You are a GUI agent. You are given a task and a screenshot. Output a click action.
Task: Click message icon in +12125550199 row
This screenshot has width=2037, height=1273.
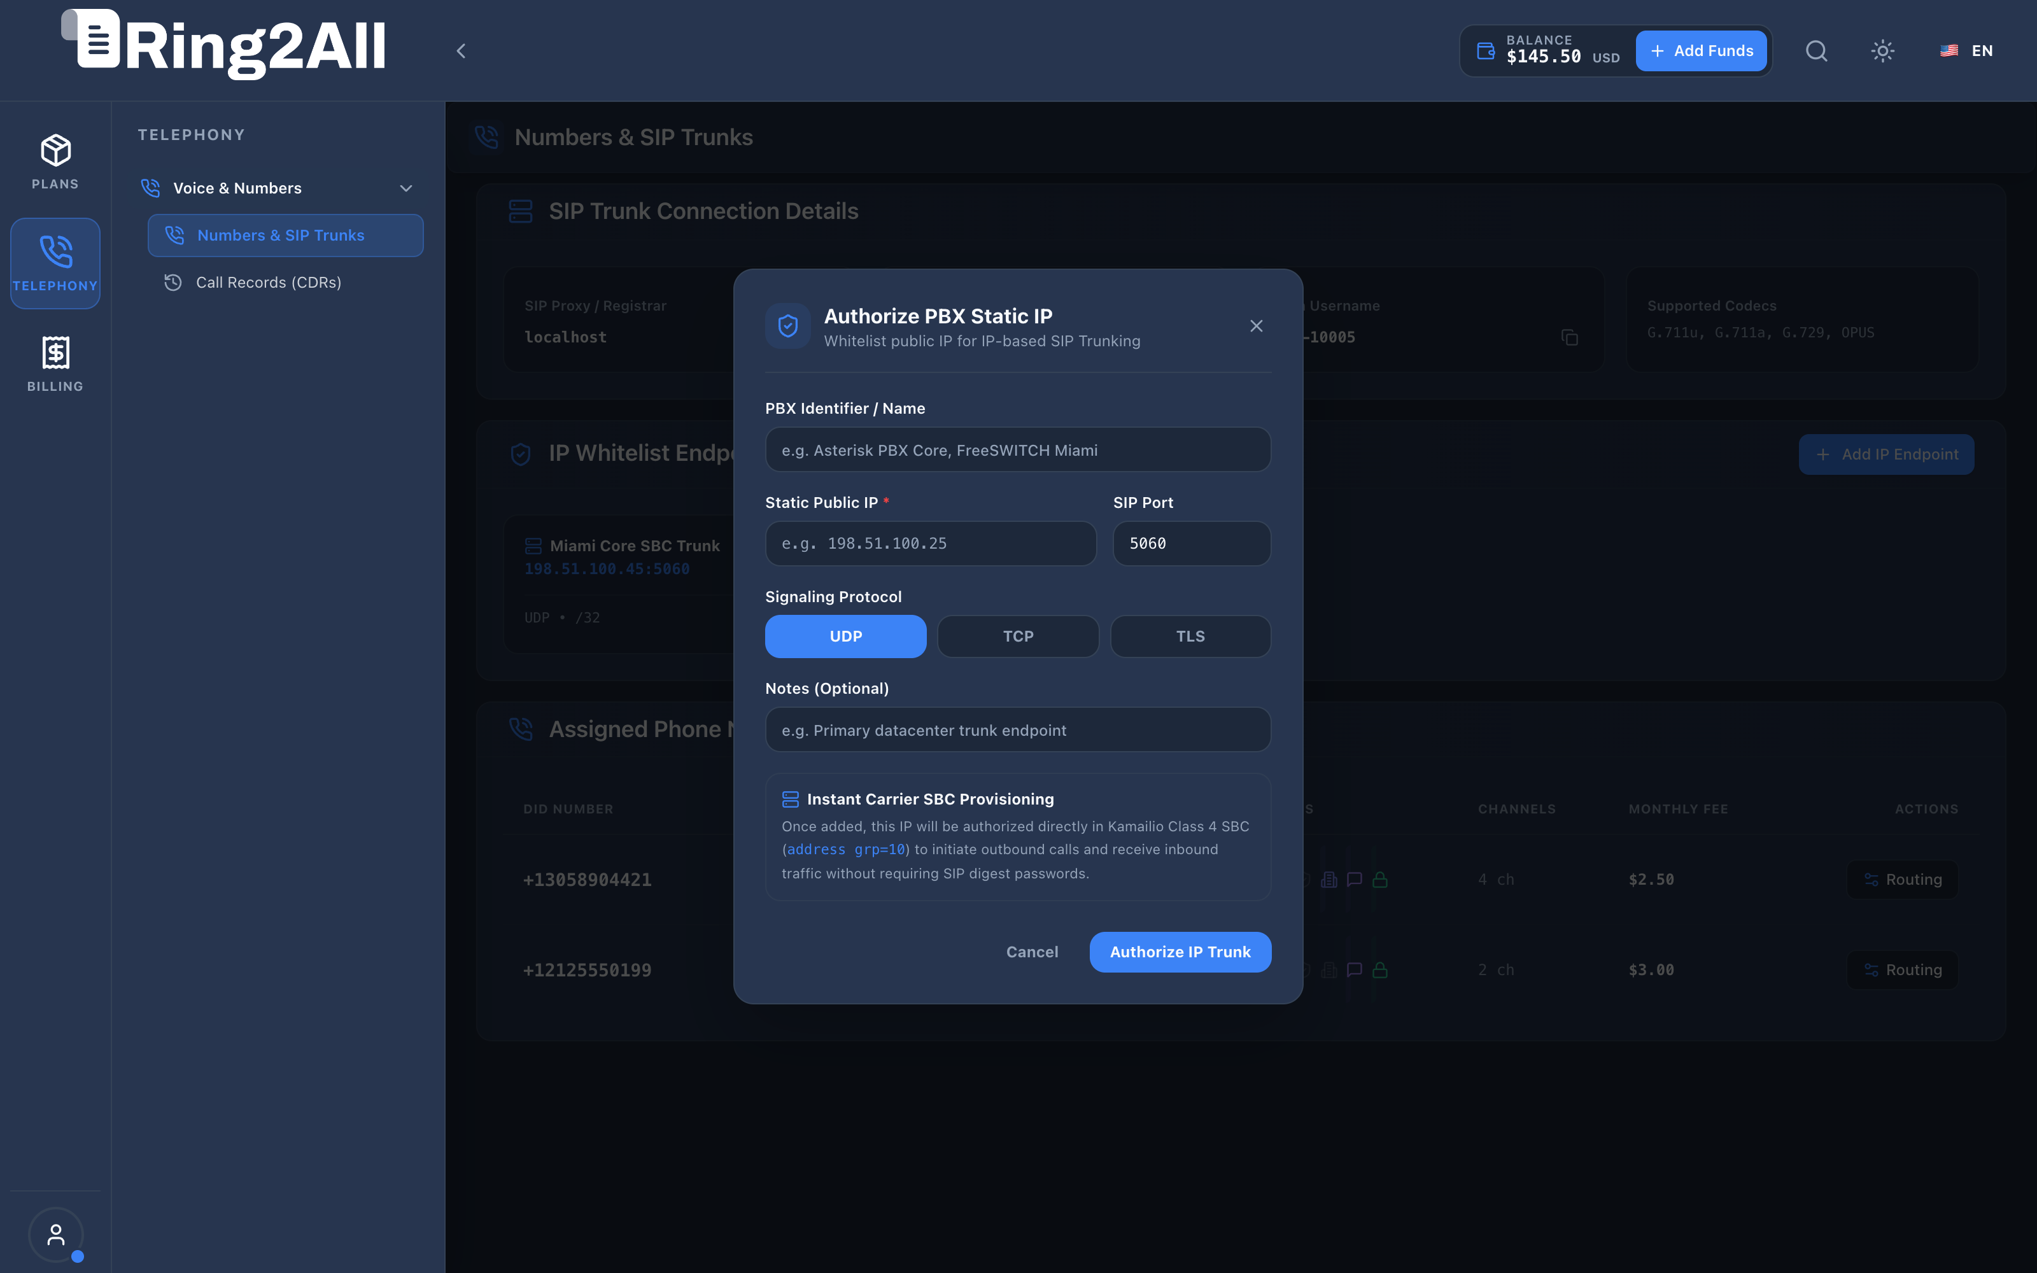pos(1355,970)
